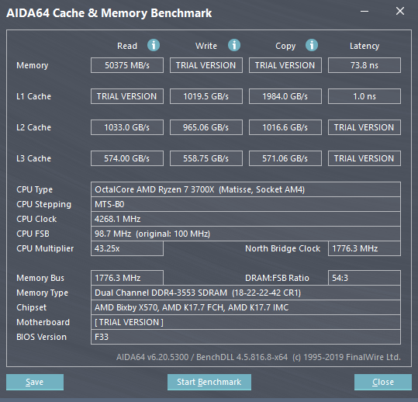Click the Memory Latency 73.8 ns box
Viewport: 418px width, 402px height.
[364, 65]
